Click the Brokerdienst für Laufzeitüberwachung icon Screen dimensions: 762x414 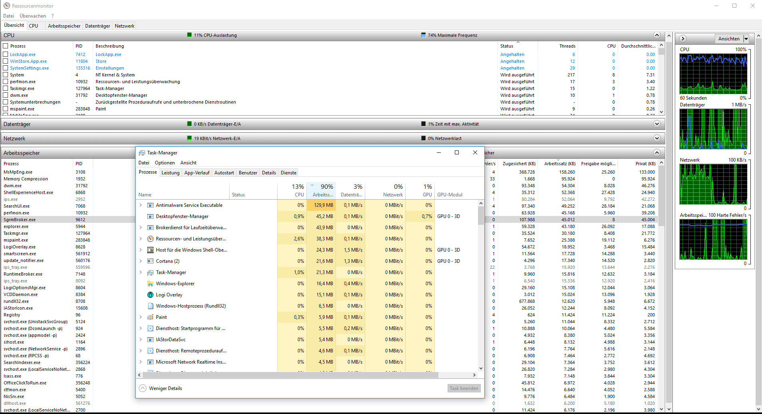click(x=150, y=228)
